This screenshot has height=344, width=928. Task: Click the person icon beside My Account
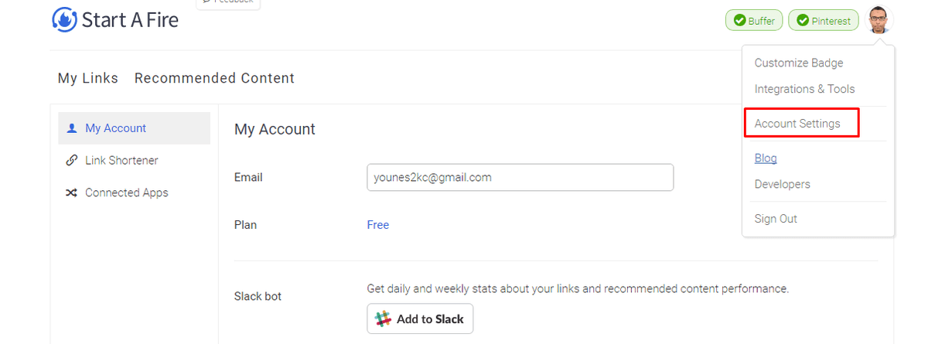pos(72,128)
